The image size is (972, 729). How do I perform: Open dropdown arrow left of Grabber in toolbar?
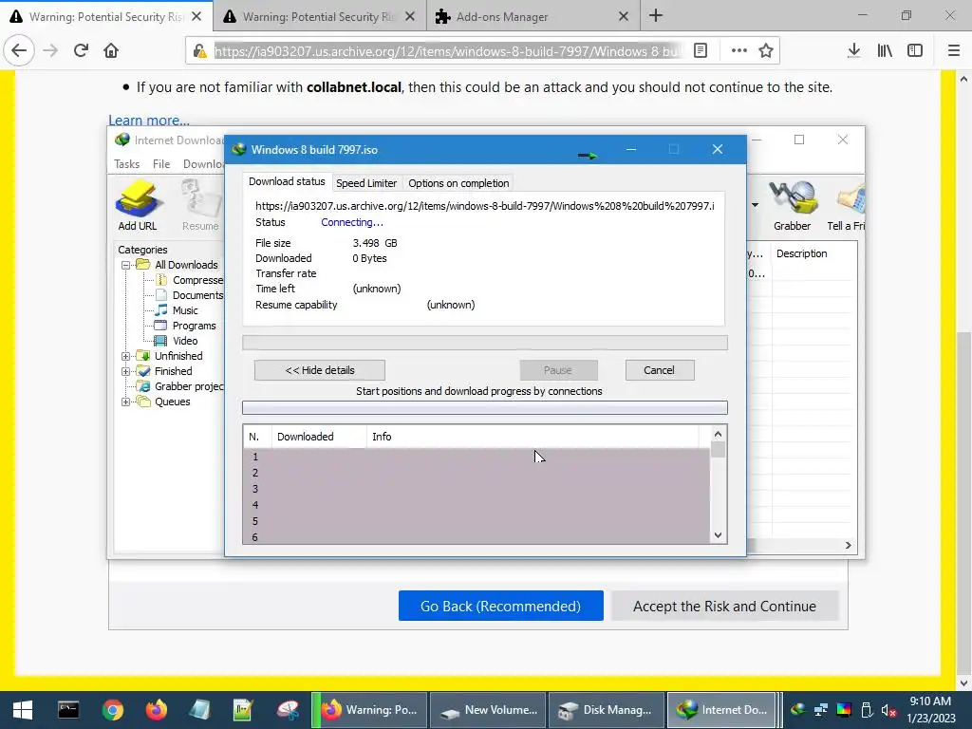pos(755,205)
